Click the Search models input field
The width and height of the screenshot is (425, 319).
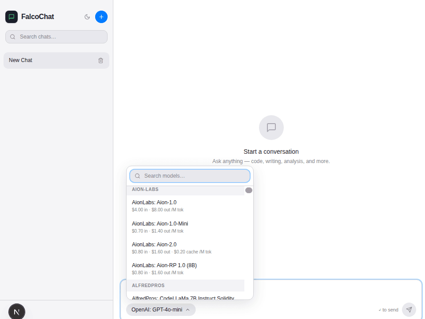pos(190,176)
